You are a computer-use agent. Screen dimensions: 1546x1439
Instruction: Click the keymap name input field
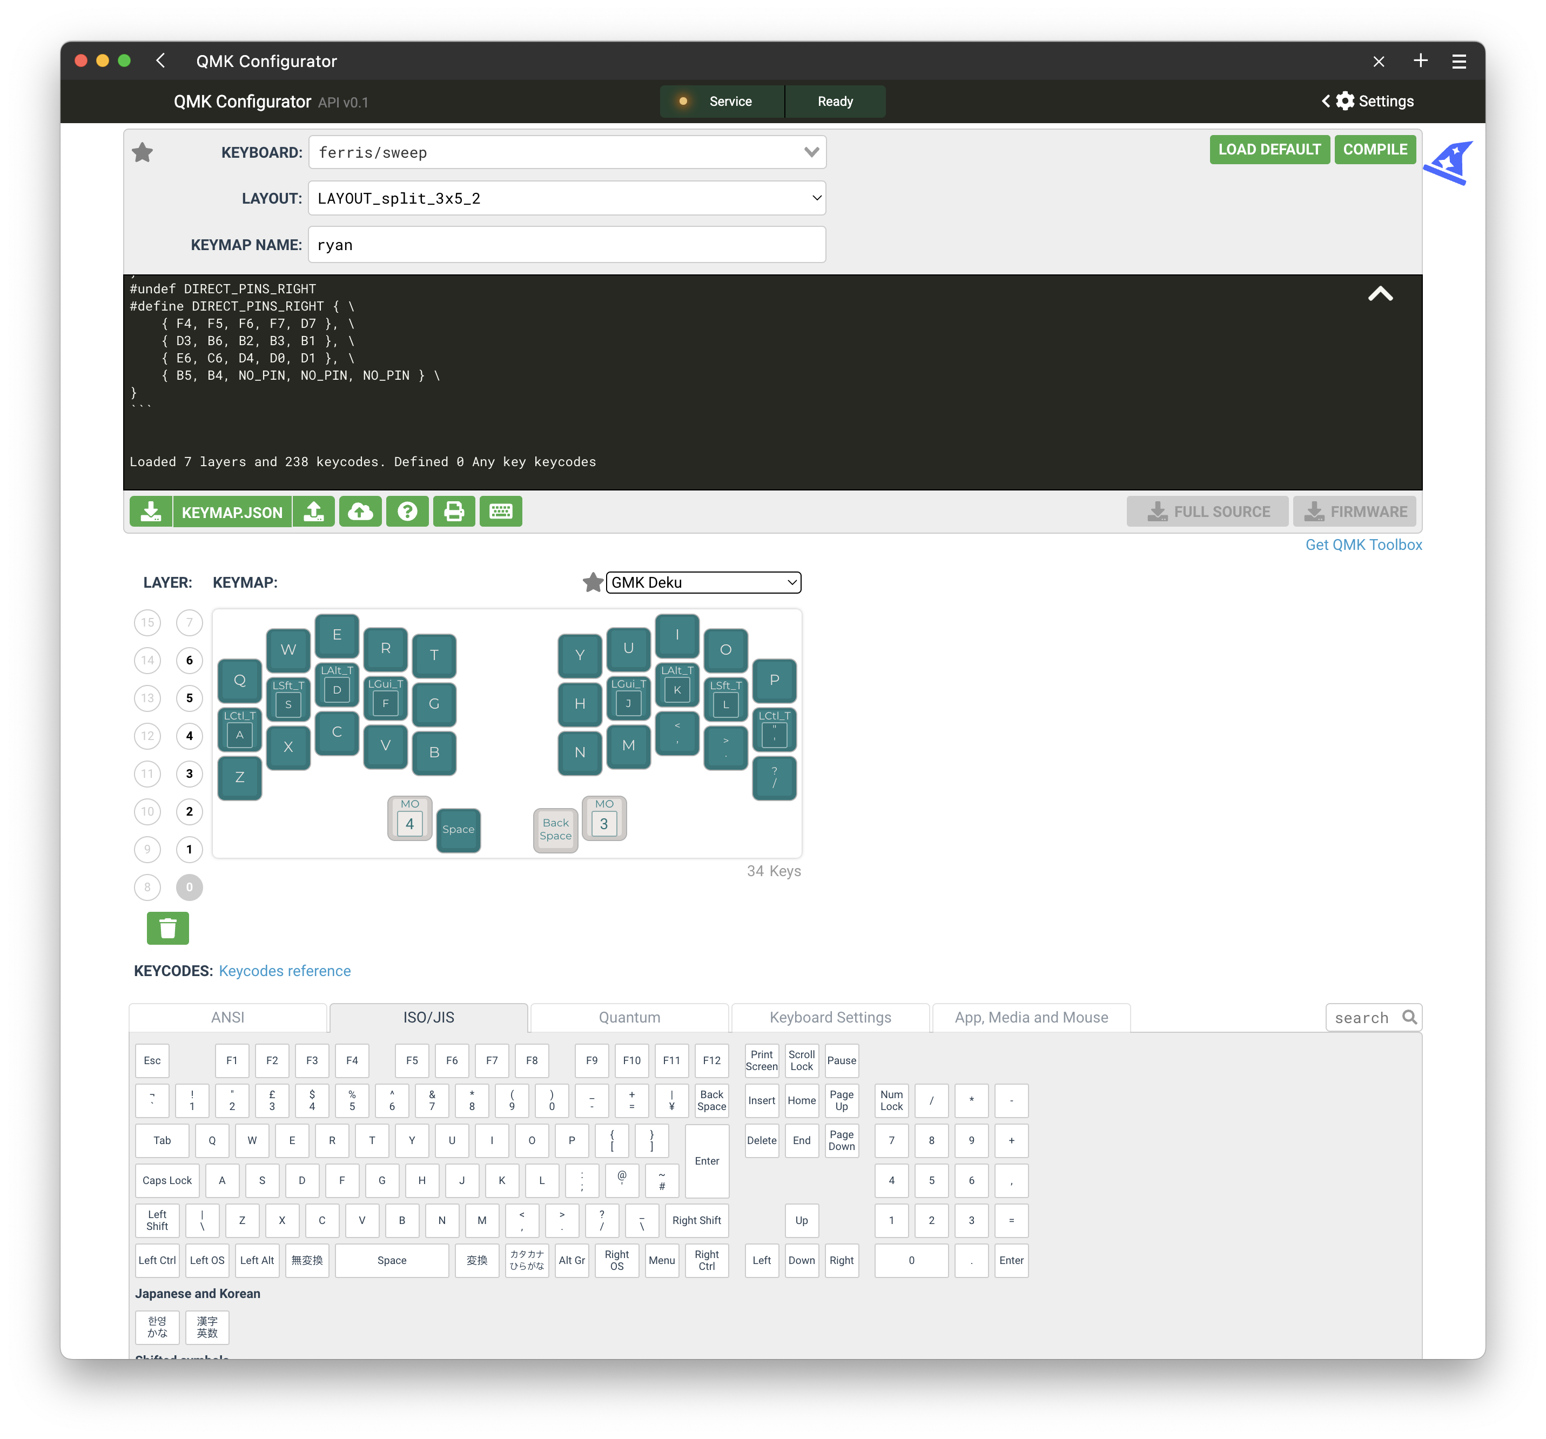point(567,245)
